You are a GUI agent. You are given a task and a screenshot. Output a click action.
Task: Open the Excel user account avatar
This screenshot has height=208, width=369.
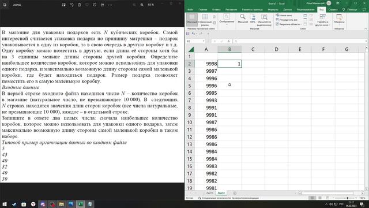(329, 3)
